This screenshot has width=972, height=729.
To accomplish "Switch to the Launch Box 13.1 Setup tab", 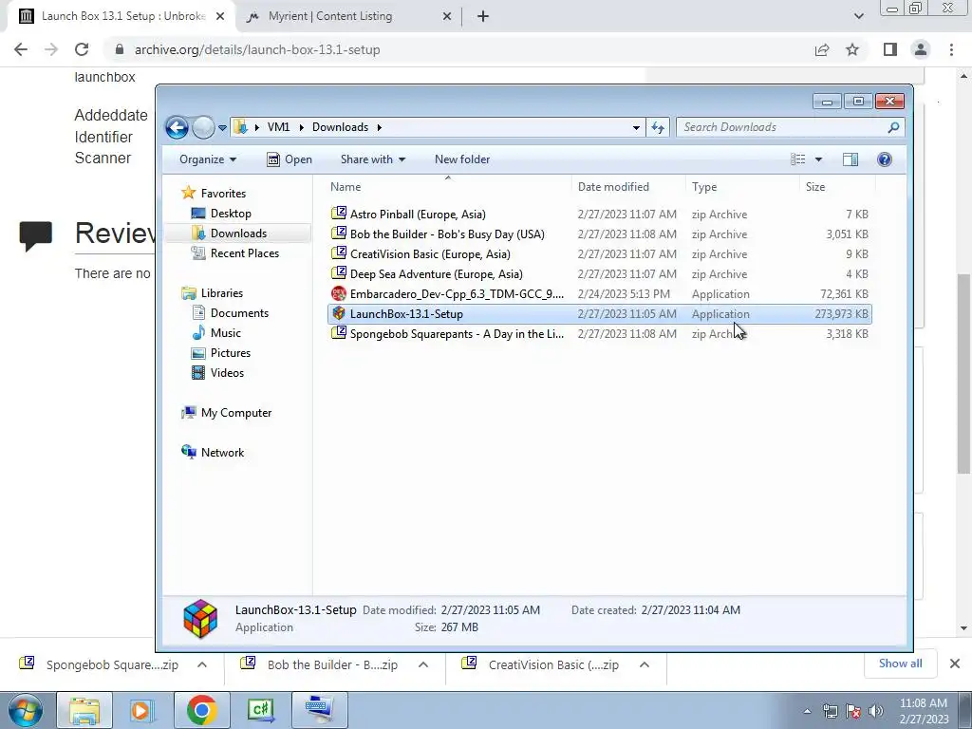I will click(x=121, y=16).
